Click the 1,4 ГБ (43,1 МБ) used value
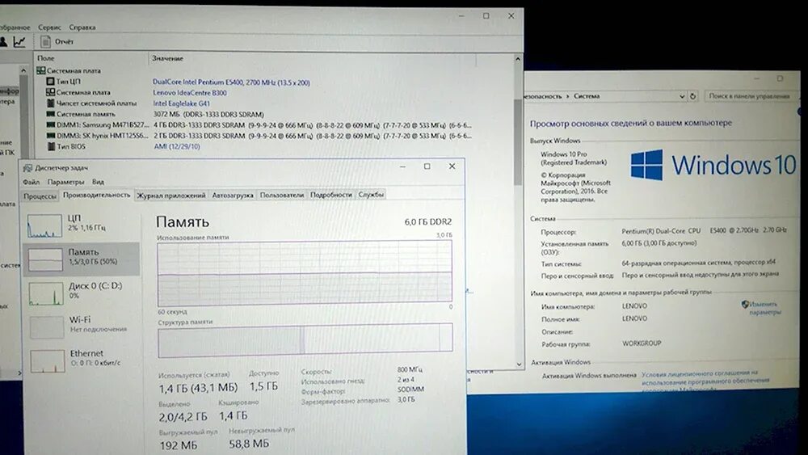 click(198, 387)
